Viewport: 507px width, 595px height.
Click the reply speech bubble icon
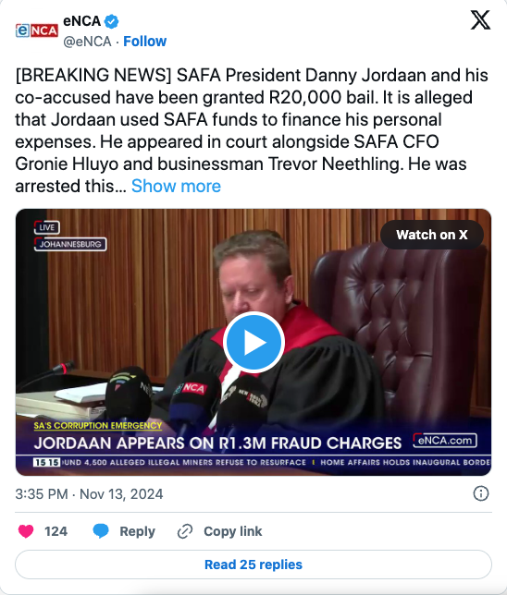click(101, 531)
